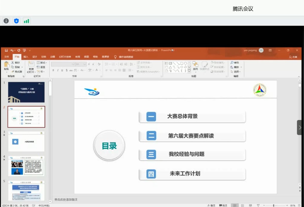Expand the Replace (替换) dropdown arrow
The height and width of the screenshot is (207, 304).
[241, 67]
